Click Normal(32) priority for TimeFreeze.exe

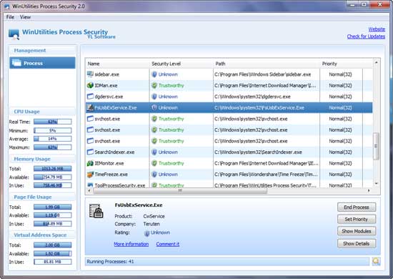click(x=340, y=174)
